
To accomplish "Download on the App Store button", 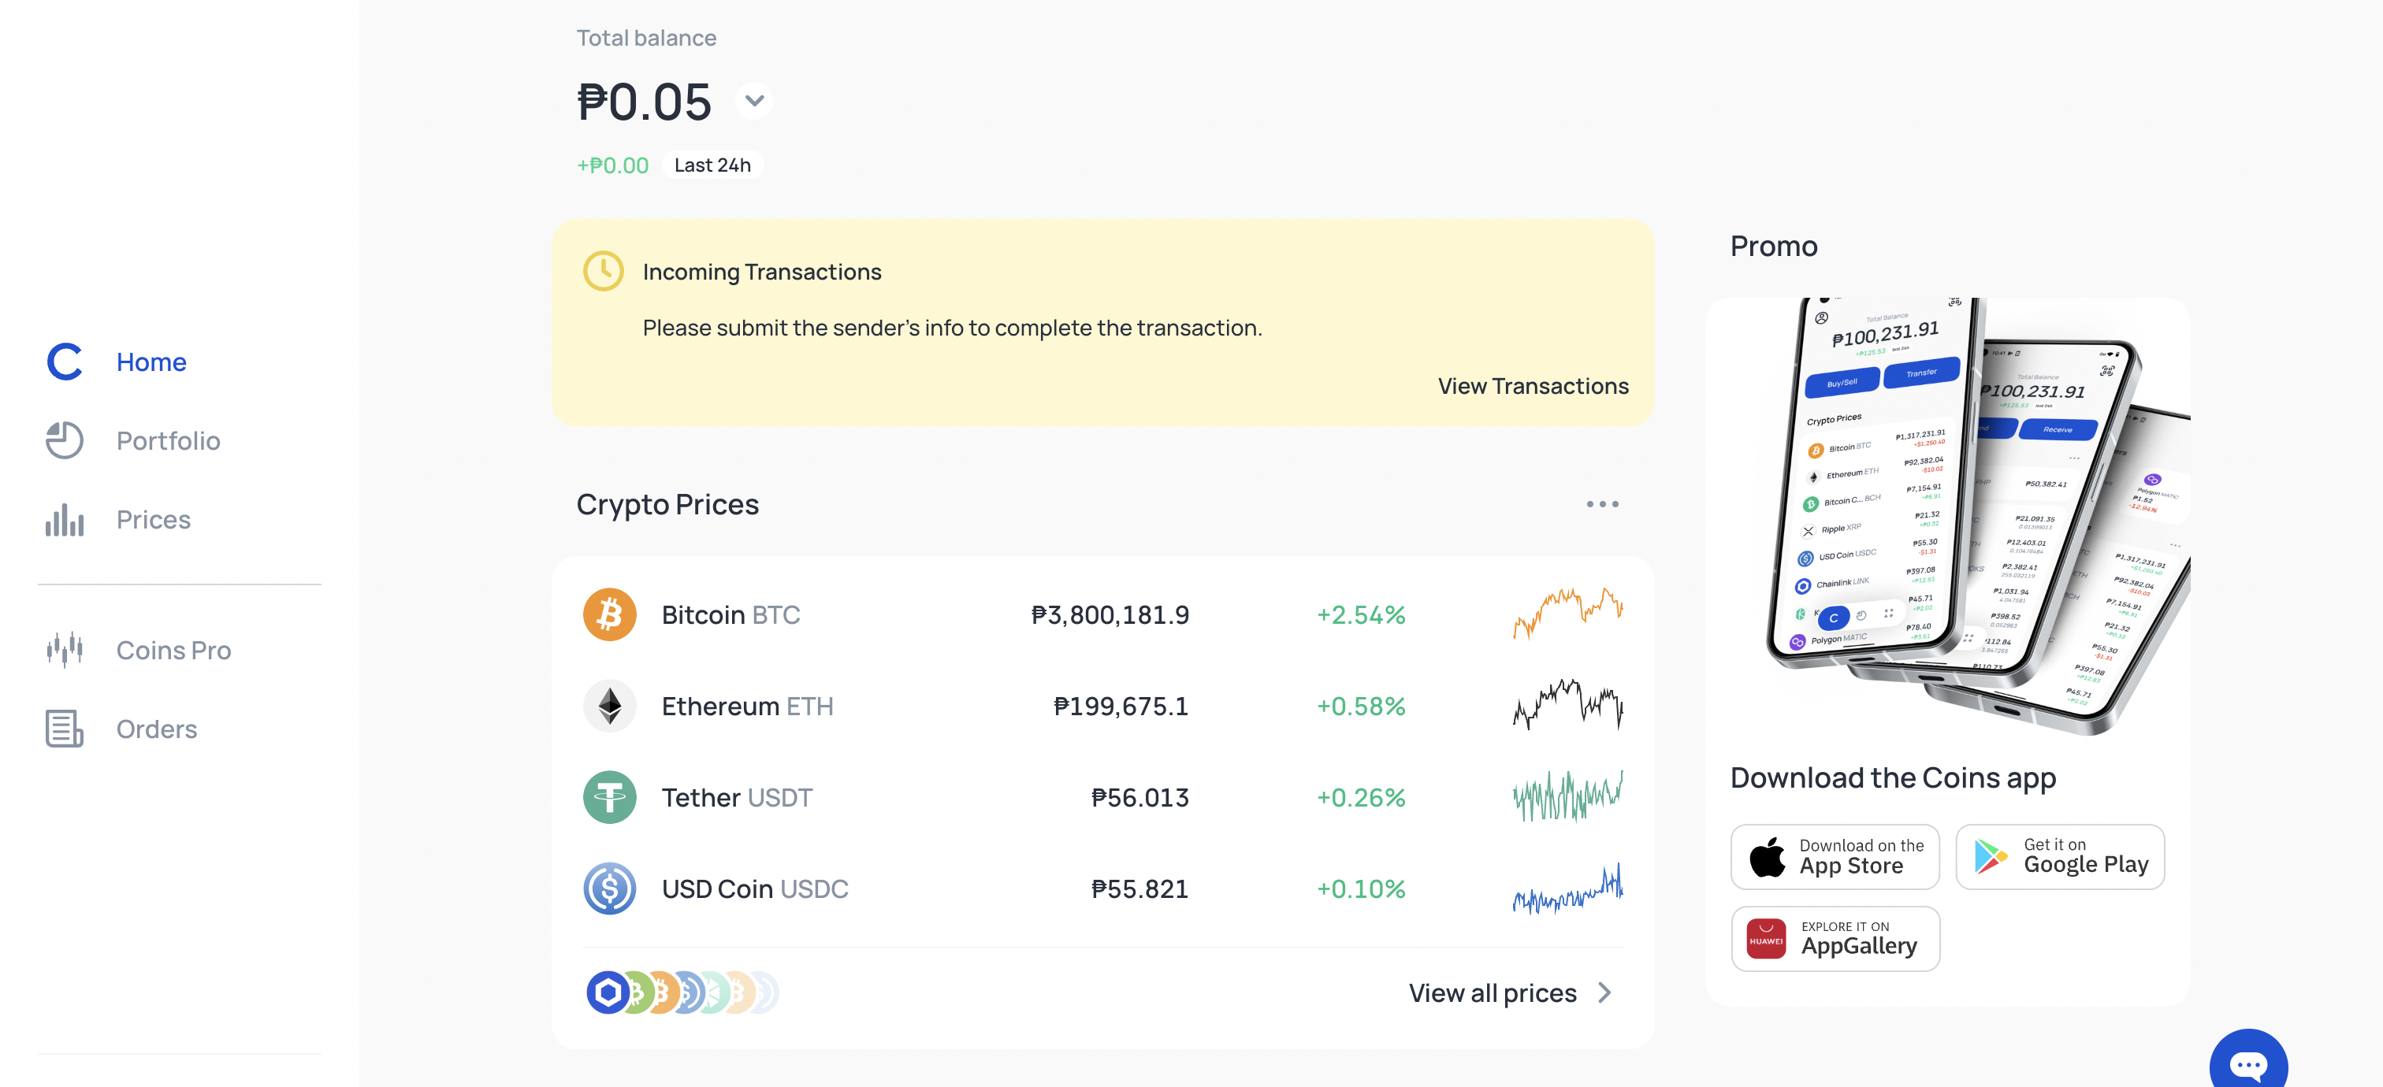I will (1835, 857).
